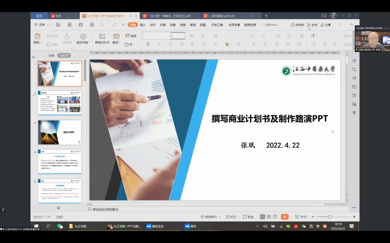Image resolution: width=390 pixels, height=243 pixels.
Task: Switch to slide sorter grid view
Action: 269,217
